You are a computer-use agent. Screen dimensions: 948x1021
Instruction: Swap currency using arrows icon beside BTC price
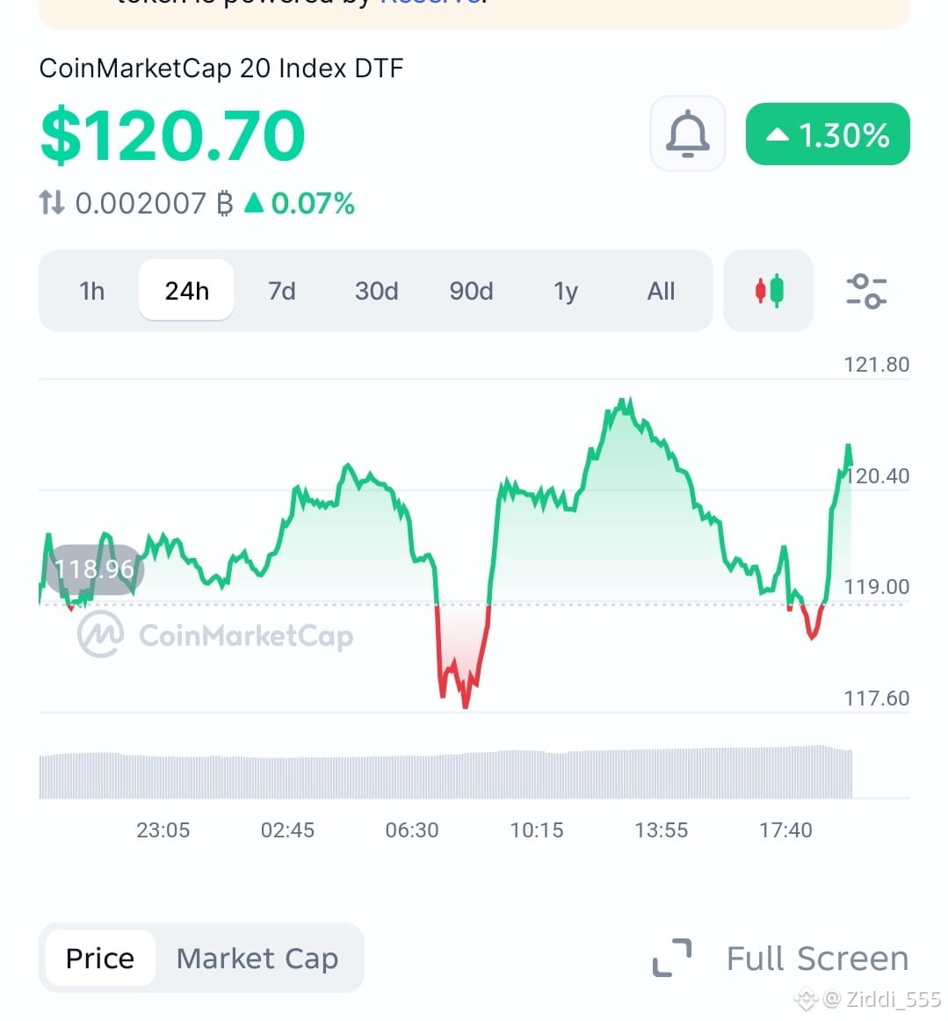tap(52, 202)
